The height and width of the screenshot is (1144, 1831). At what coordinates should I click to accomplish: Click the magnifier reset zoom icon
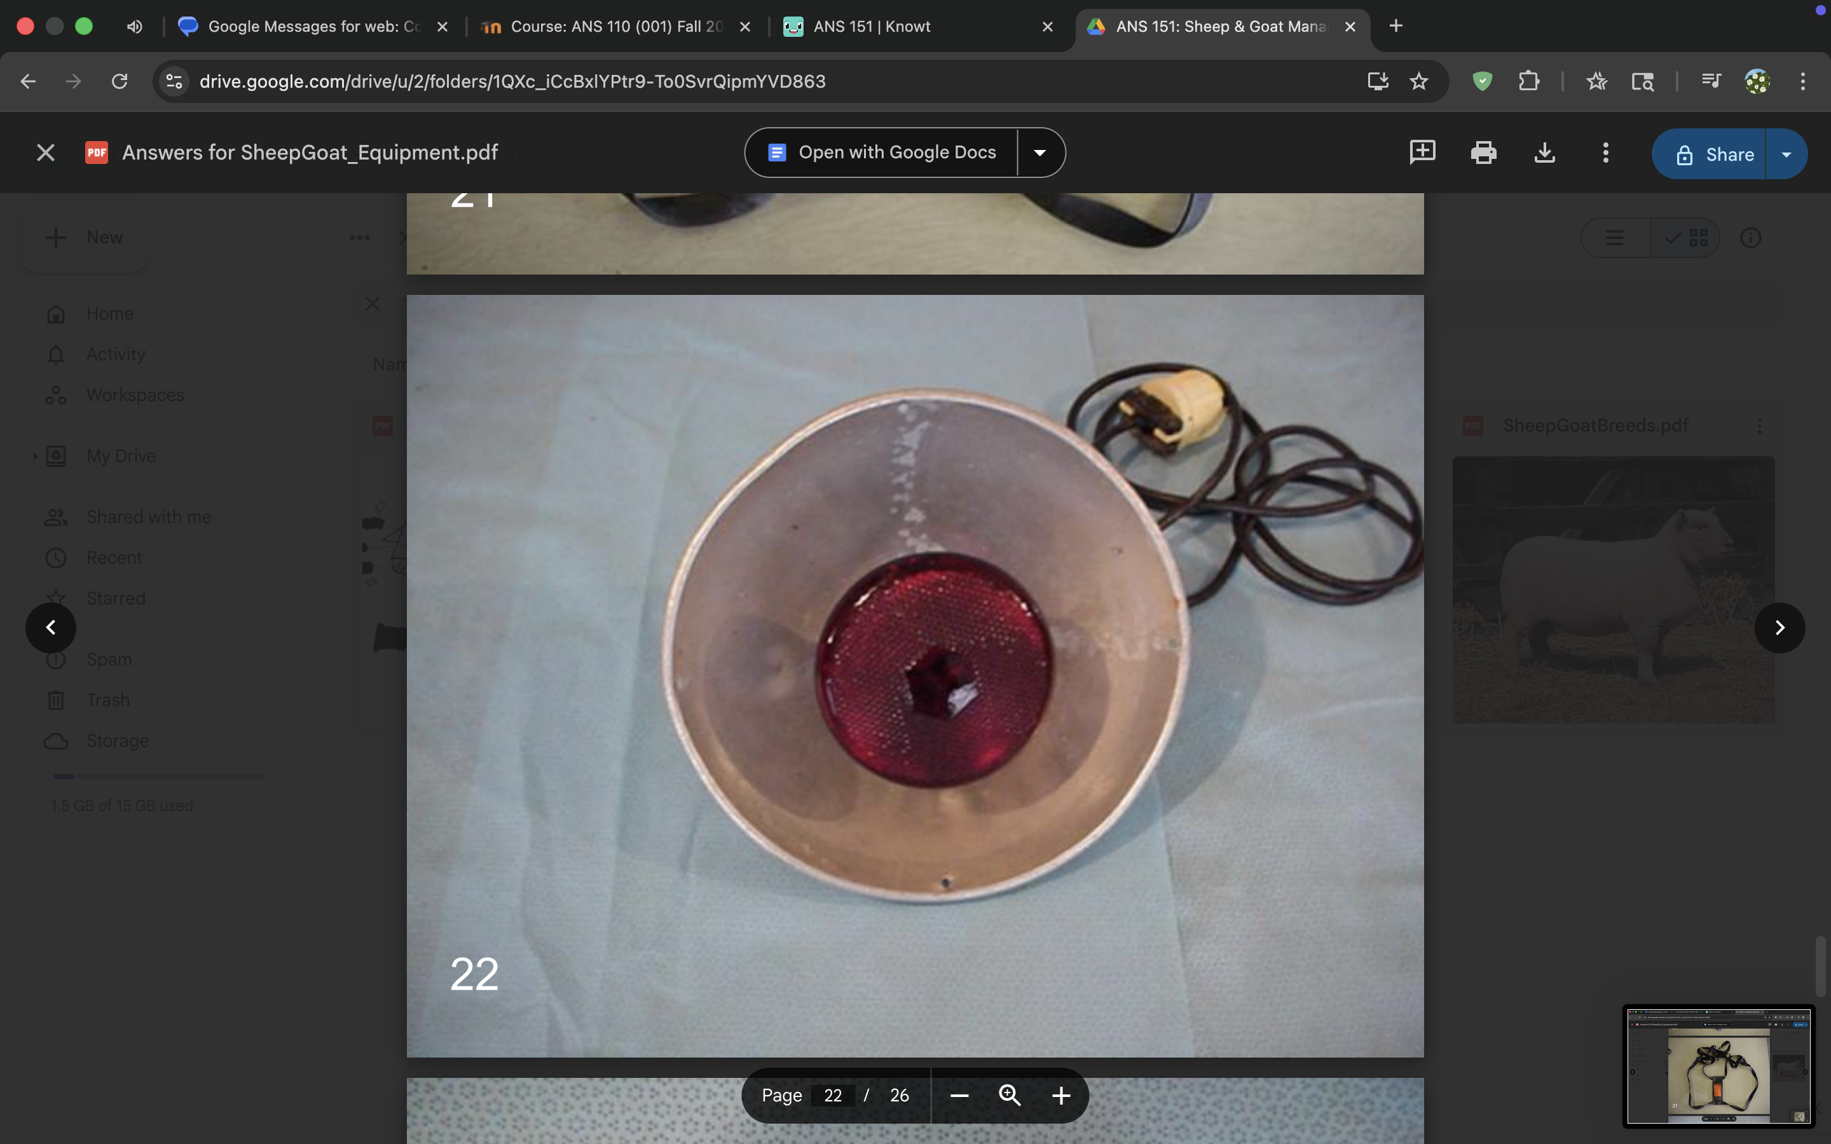[x=1010, y=1095]
